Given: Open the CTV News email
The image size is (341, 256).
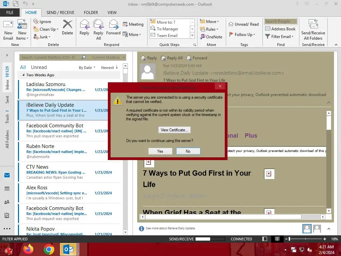Looking at the screenshot, I should point(69,172).
